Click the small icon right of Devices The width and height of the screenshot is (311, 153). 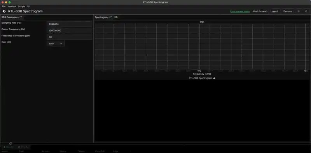[299, 11]
